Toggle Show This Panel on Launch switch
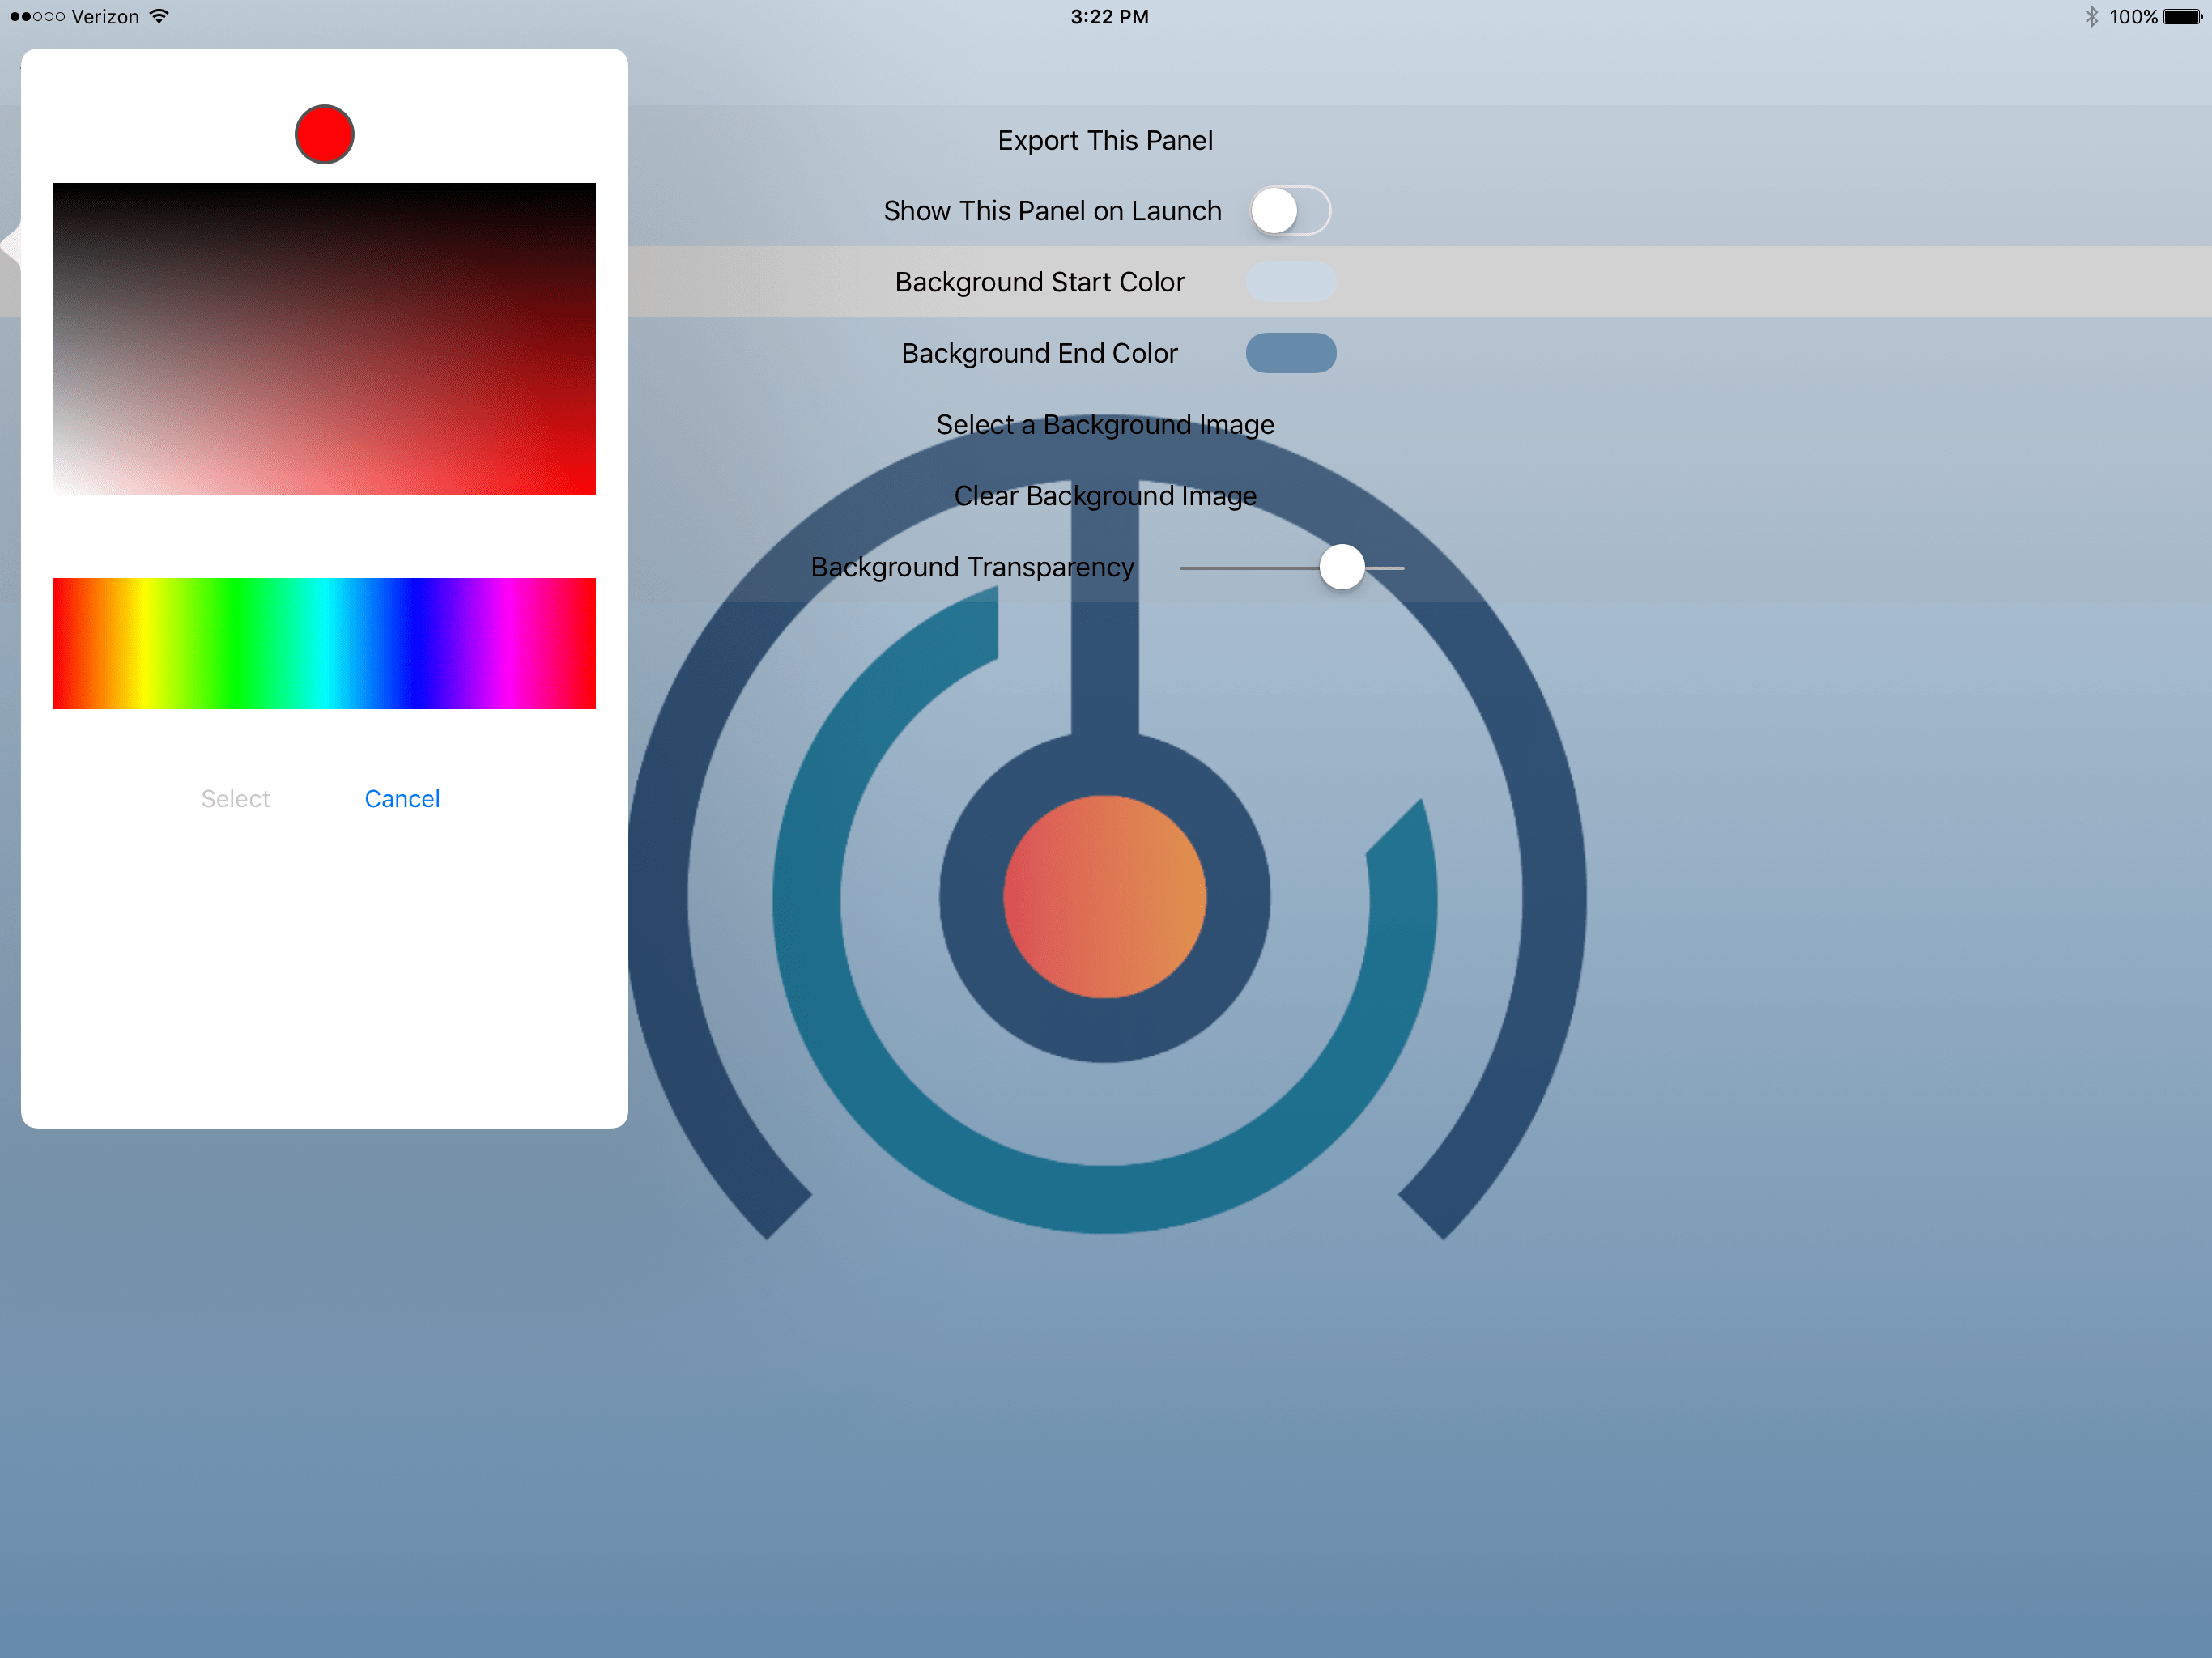Screen dimensions: 2212x1658 tap(1289, 211)
